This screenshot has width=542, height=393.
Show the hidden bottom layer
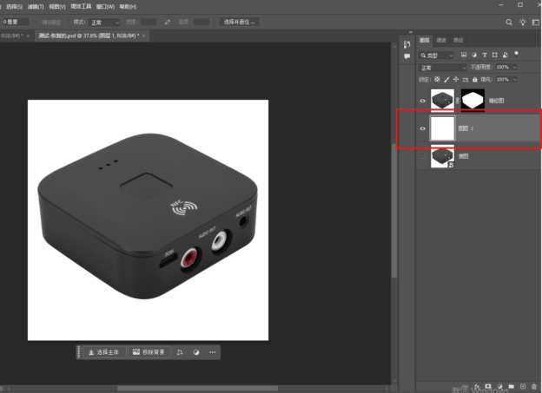[423, 157]
